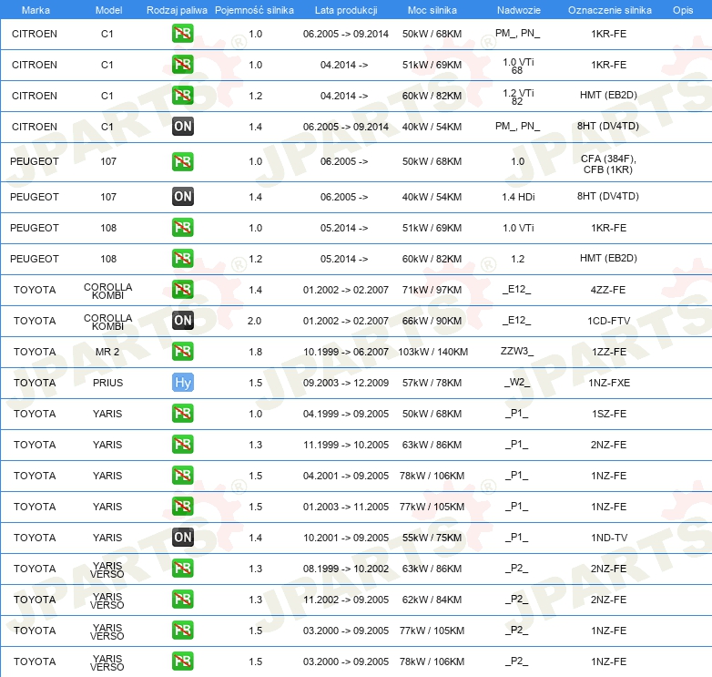
Task: Click the petrol icon for Yaris Verso 77kW/105KM
Action: tap(182, 630)
